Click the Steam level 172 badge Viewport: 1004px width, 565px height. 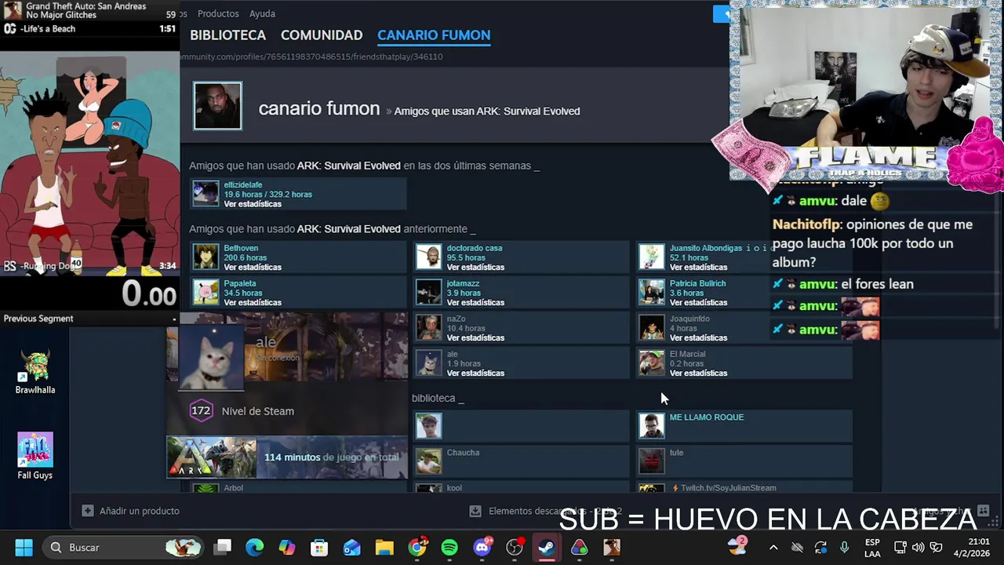[202, 411]
